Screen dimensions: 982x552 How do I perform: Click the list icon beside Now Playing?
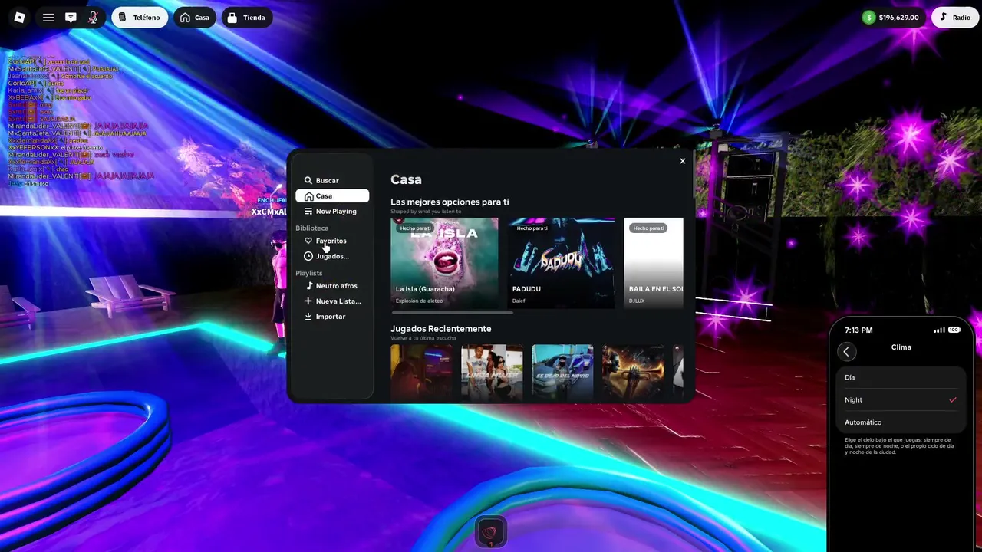[308, 212]
